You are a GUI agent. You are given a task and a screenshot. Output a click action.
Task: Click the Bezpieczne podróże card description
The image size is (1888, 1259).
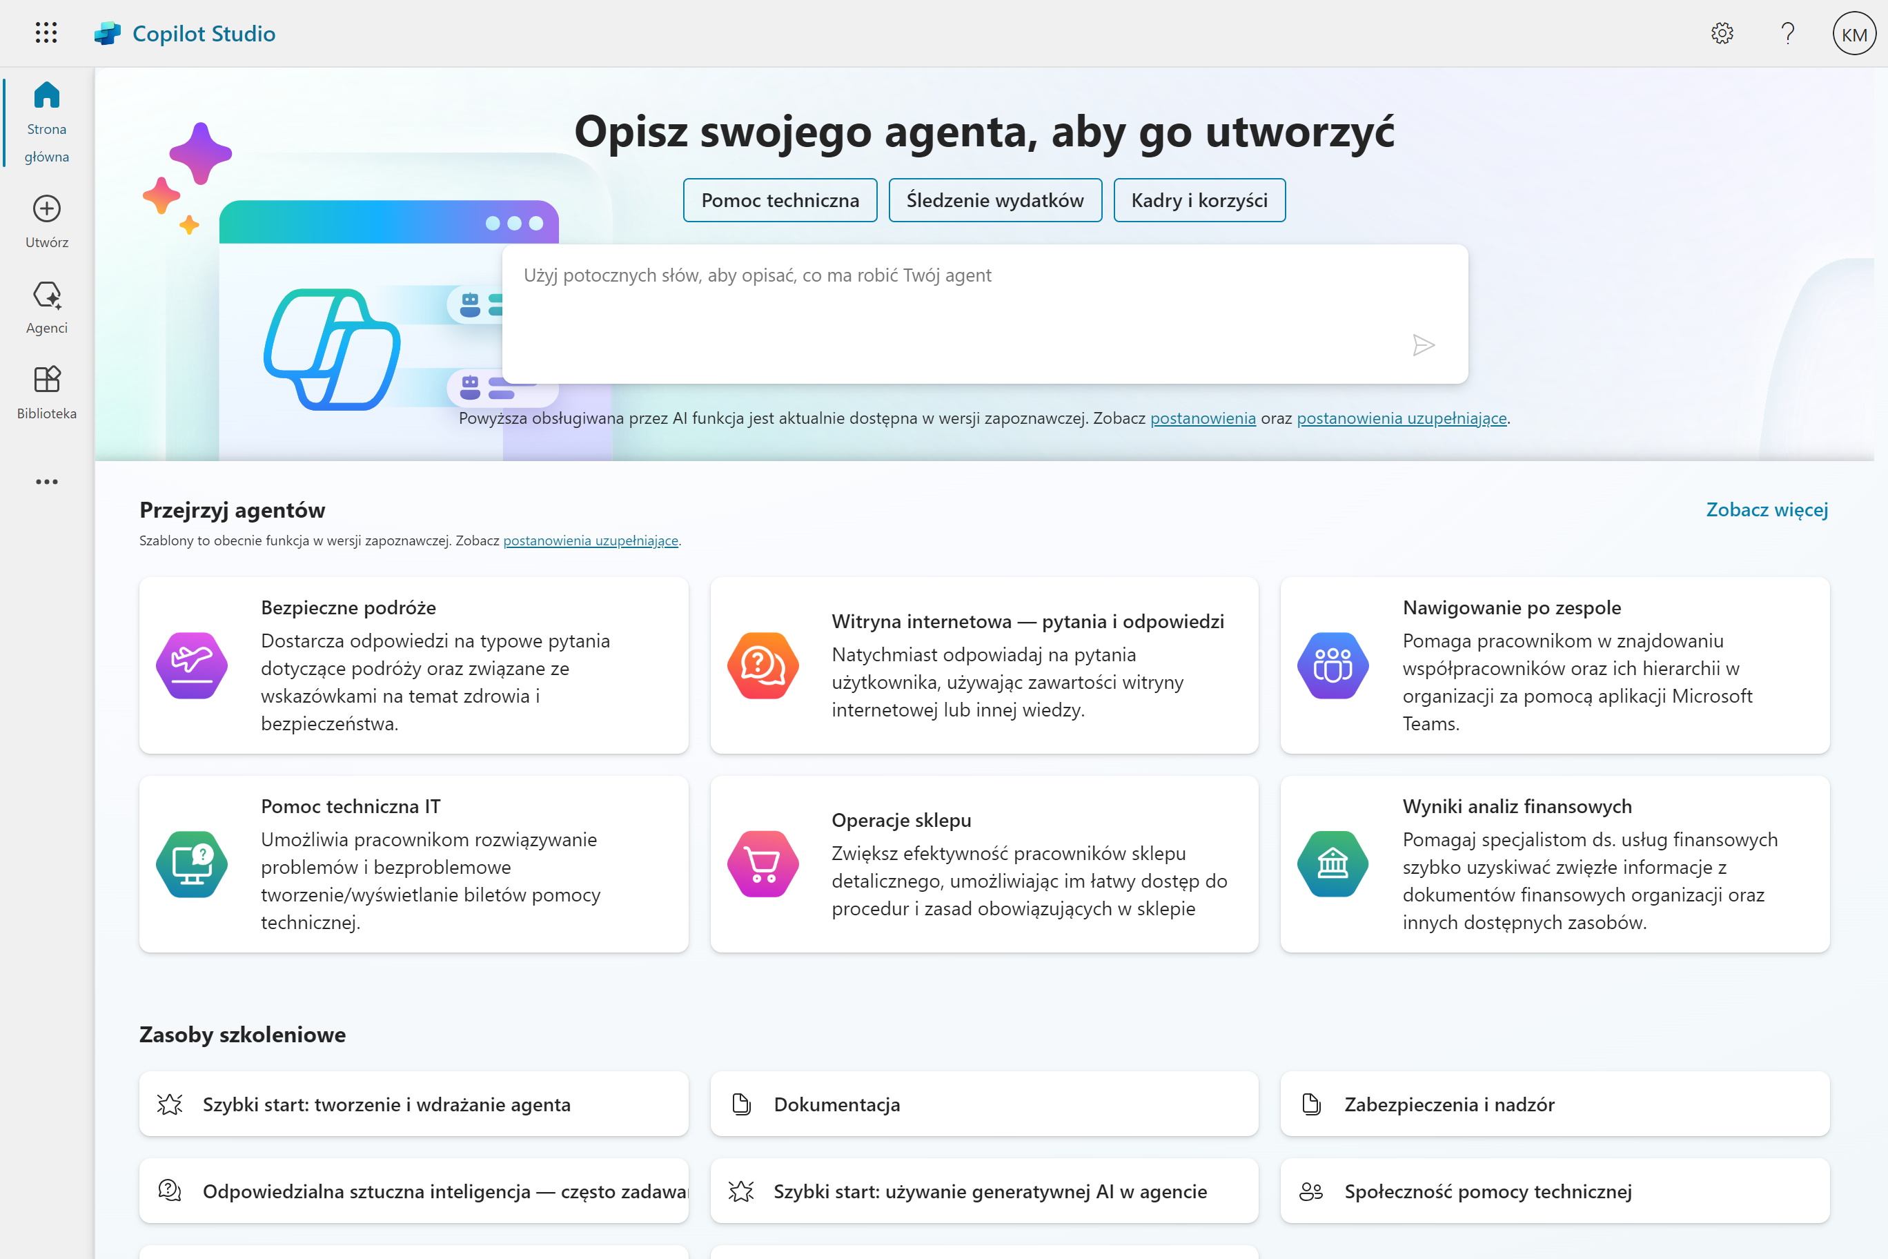[x=435, y=682]
